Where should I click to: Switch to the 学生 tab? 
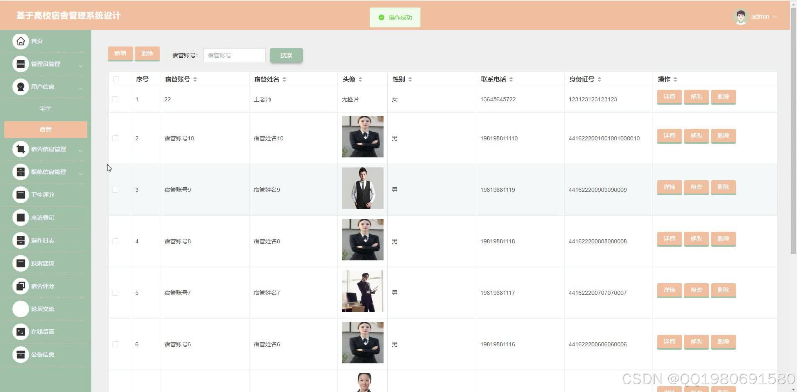click(x=45, y=108)
